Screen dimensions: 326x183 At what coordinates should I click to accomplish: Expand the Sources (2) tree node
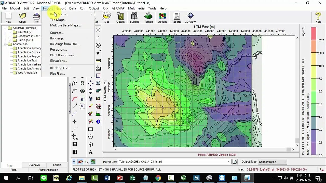click(10, 32)
